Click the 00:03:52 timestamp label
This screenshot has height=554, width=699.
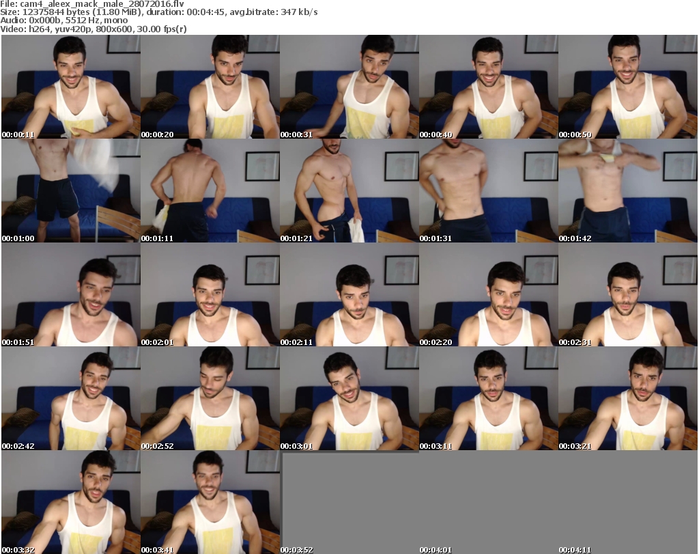point(296,550)
